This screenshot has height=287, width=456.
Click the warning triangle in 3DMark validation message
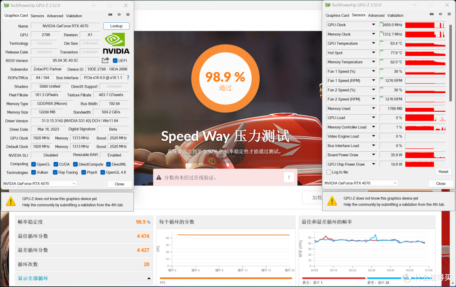[159, 177]
